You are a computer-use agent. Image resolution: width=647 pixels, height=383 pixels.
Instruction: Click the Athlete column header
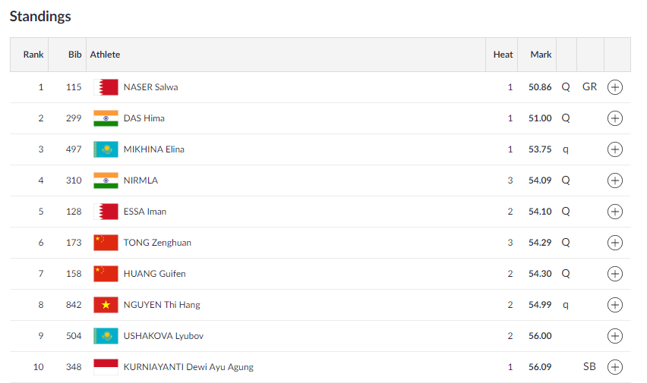(106, 55)
